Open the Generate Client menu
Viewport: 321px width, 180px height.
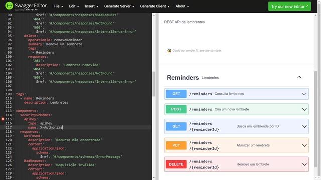(155, 6)
